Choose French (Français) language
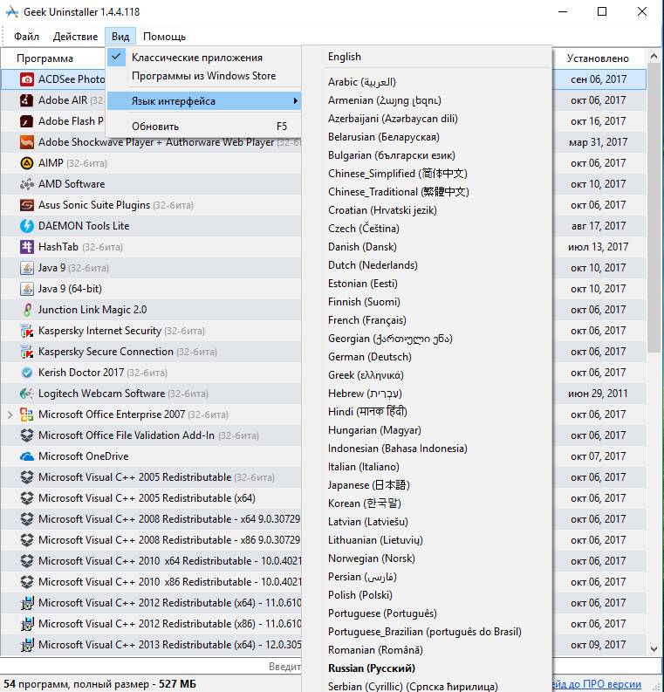This screenshot has width=664, height=692. click(x=427, y=320)
